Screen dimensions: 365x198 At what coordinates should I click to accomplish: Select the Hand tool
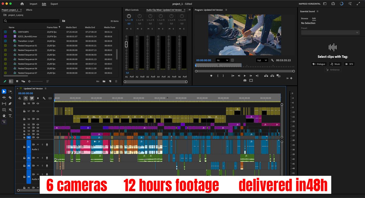tap(4, 116)
